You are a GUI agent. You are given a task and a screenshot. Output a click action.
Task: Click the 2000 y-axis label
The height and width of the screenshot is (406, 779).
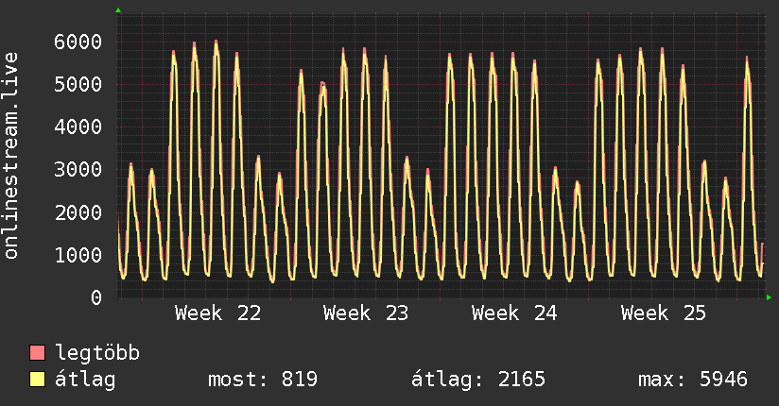point(78,213)
